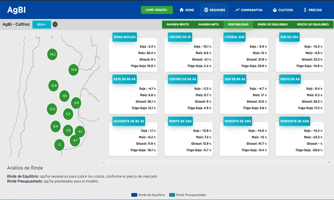Switch to Precio de Equilibrio tab

[x=313, y=24]
